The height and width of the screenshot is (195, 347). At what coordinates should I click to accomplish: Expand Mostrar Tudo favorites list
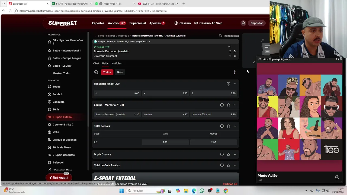(x=61, y=73)
